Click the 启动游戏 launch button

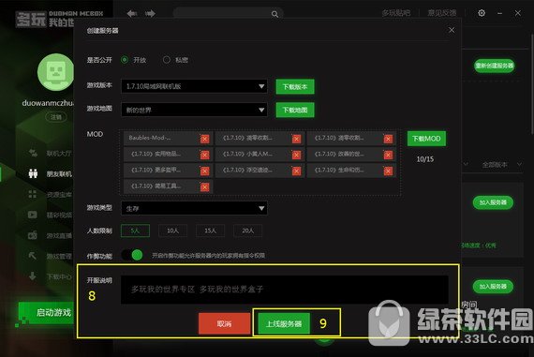pyautogui.click(x=46, y=312)
